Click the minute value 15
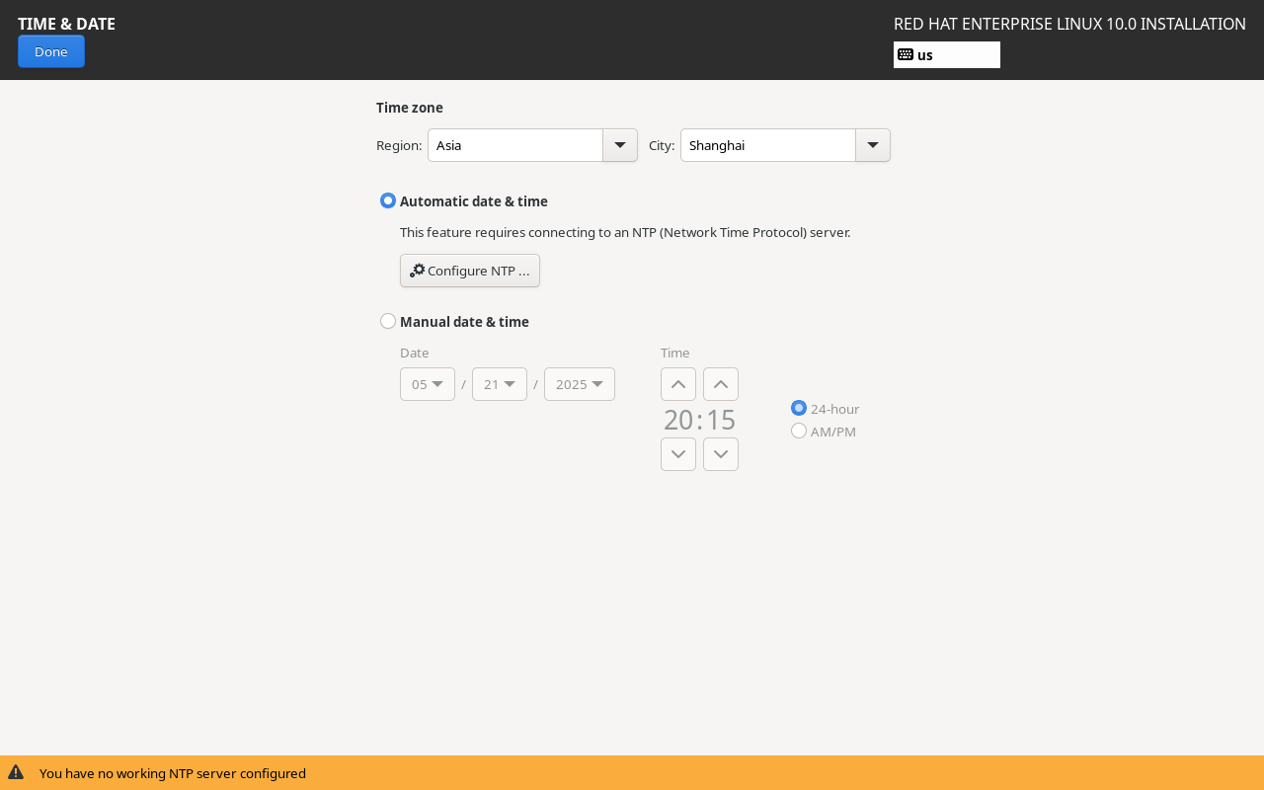The height and width of the screenshot is (790, 1264). tap(721, 420)
